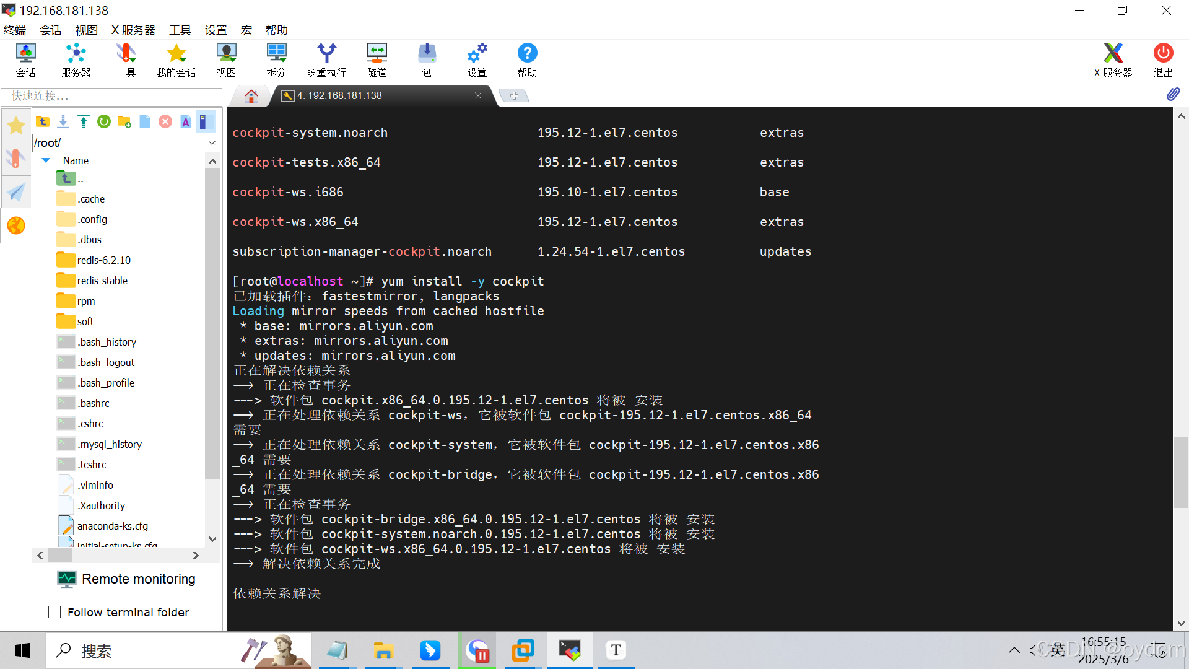This screenshot has width=1189, height=669.
Task: Open the redis-stable folder
Action: (102, 281)
